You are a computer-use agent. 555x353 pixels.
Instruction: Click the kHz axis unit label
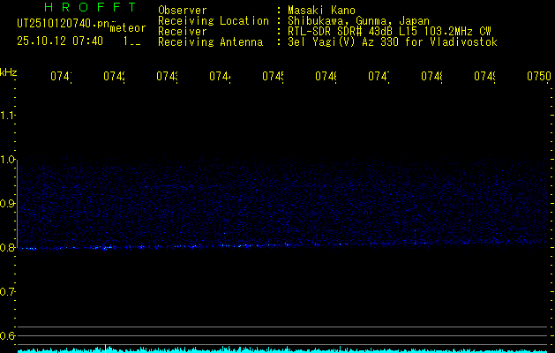[9, 71]
